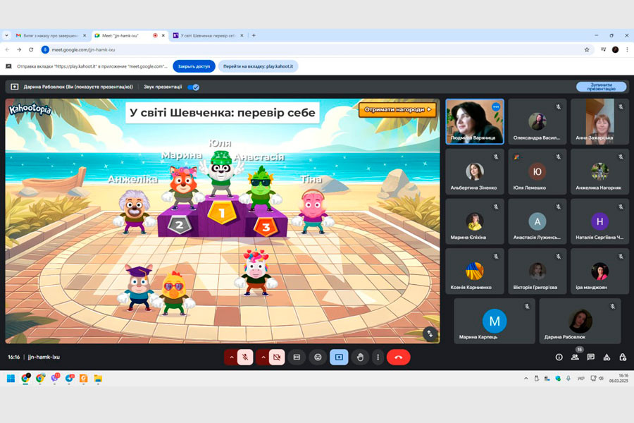Open the emoji reactions button
Viewport: 634px width, 423px height.
click(x=318, y=357)
